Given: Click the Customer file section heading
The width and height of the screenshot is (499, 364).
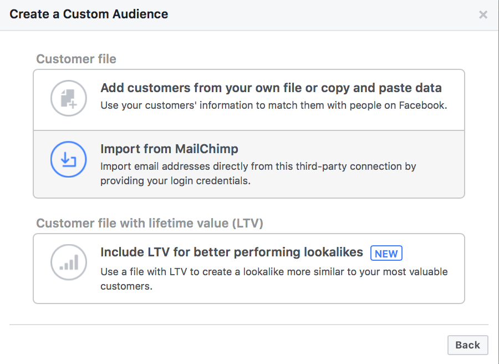Looking at the screenshot, I should pos(76,59).
